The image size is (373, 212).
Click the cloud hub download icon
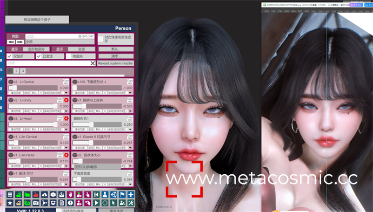[44, 195]
